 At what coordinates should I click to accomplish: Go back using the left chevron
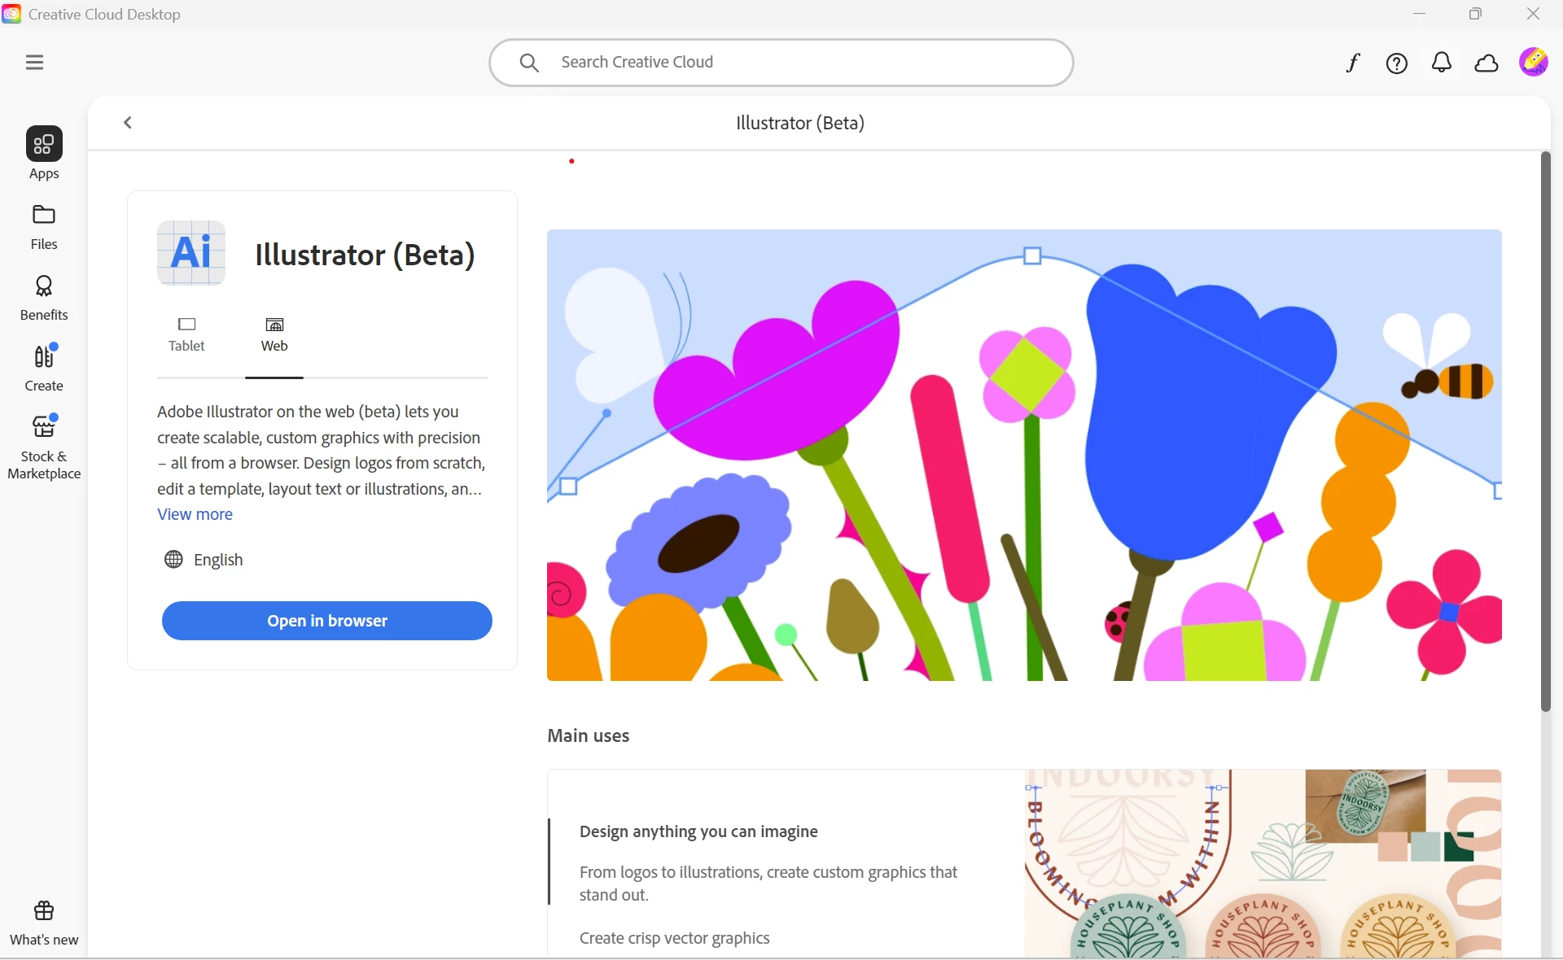pos(128,123)
